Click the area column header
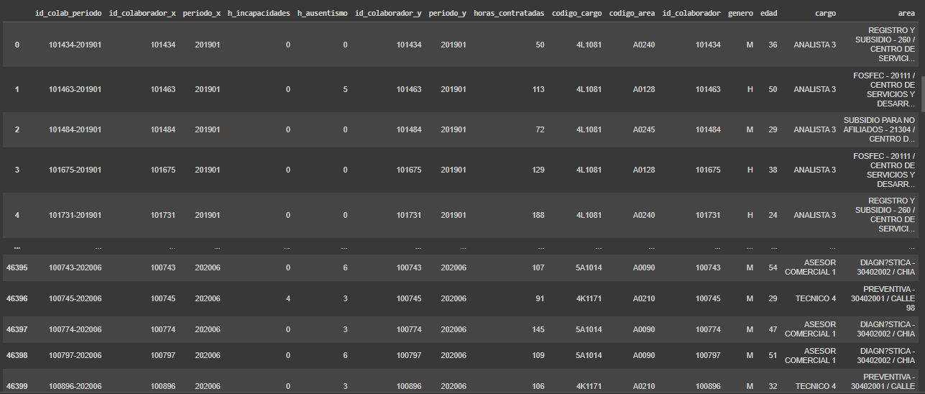This screenshot has width=925, height=394. point(906,13)
